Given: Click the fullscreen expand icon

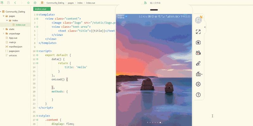Looking at the screenshot, I should (x=198, y=32).
